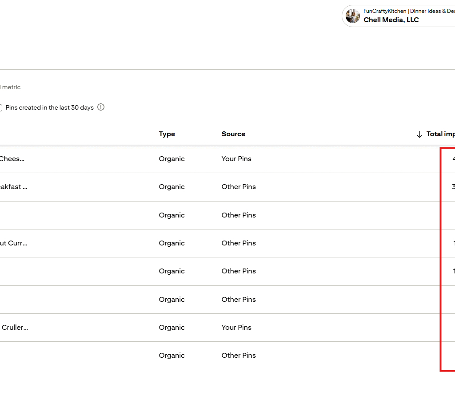Click 'Organic' in the Cruller… row
Image resolution: width=455 pixels, height=415 pixels.
(x=172, y=328)
